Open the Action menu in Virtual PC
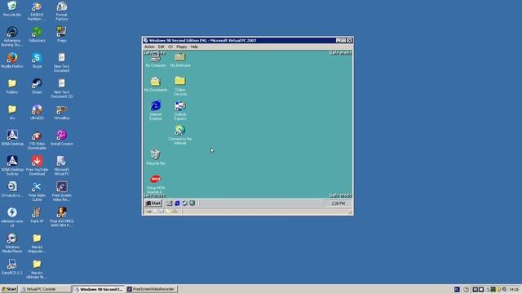 tap(149, 47)
